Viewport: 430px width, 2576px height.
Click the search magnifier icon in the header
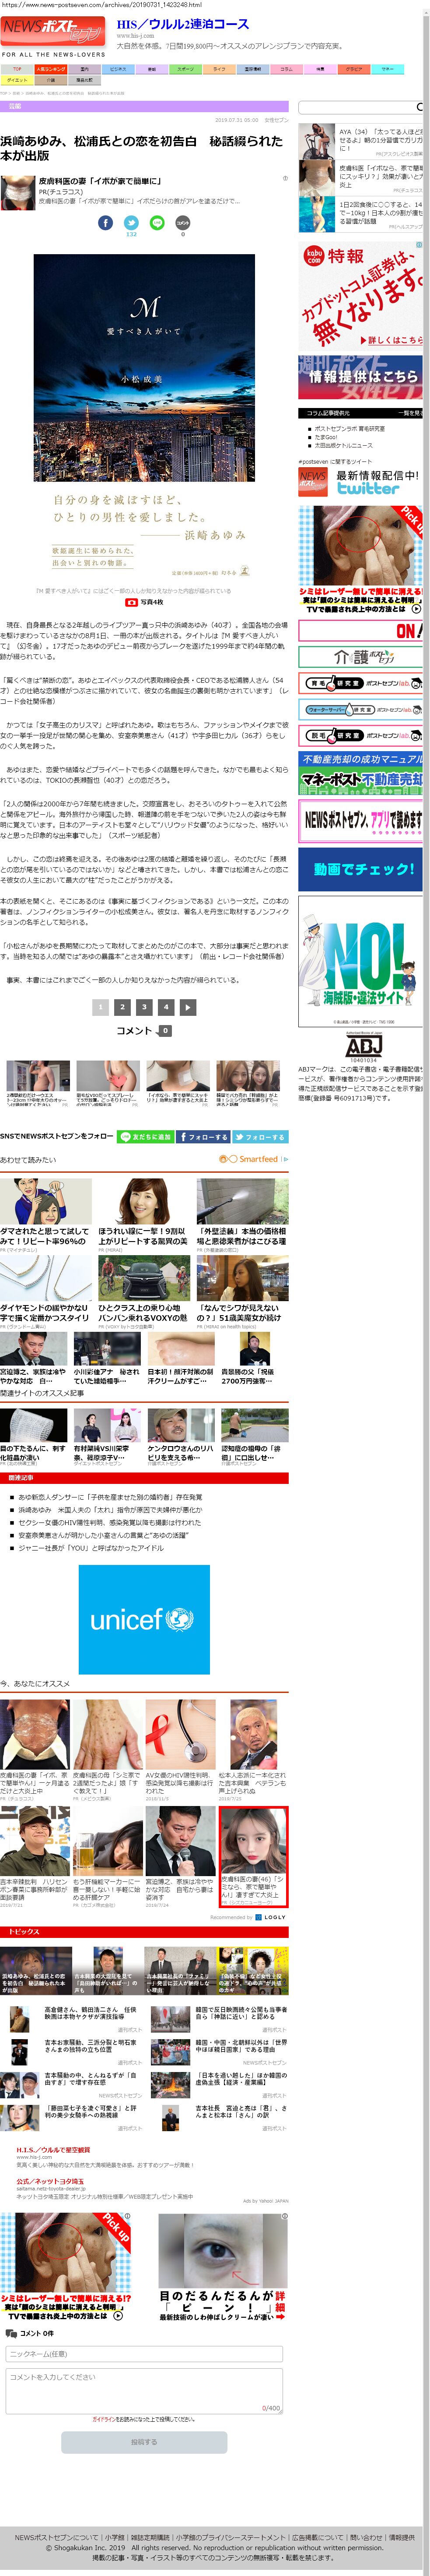point(419,106)
